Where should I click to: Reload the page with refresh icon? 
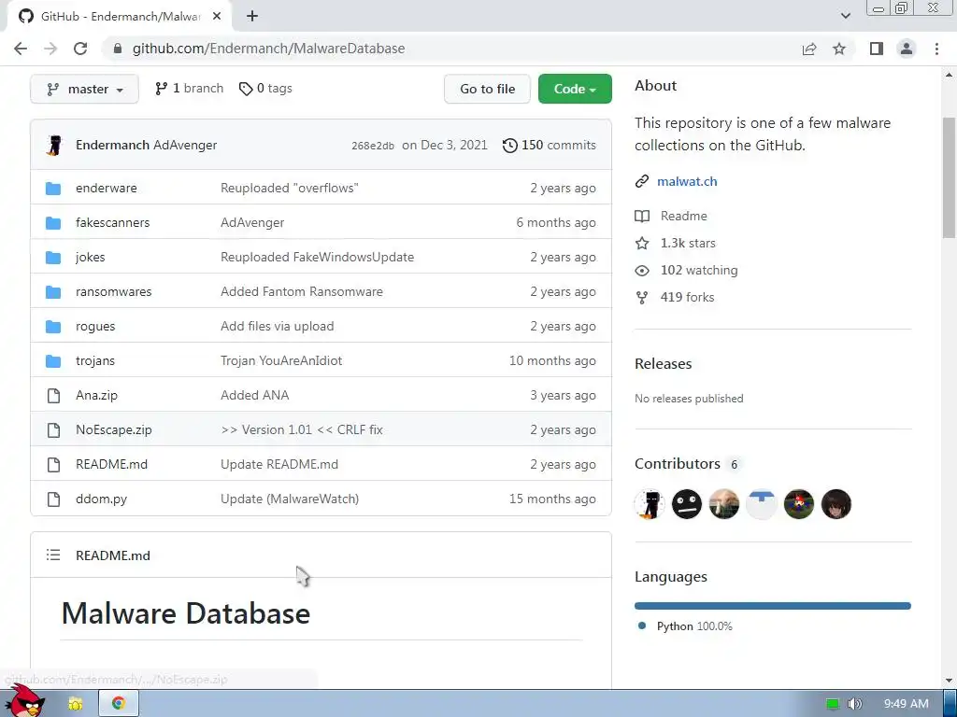click(x=80, y=49)
